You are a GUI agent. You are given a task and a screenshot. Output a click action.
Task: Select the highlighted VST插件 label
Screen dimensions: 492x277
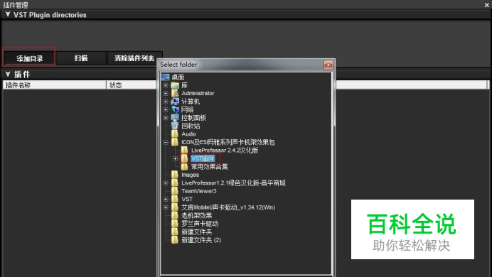click(x=203, y=158)
